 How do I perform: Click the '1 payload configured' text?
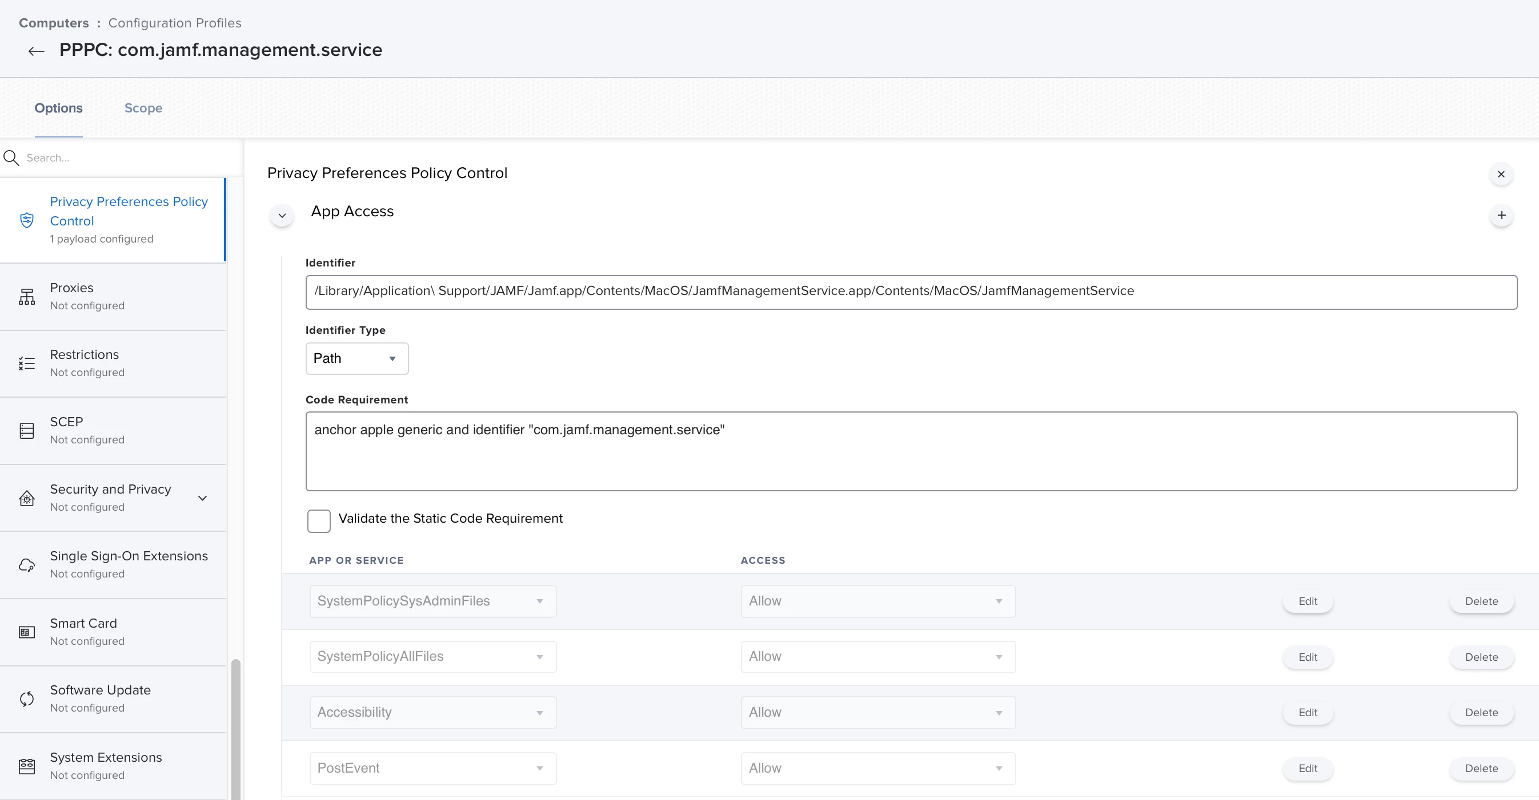click(x=102, y=239)
